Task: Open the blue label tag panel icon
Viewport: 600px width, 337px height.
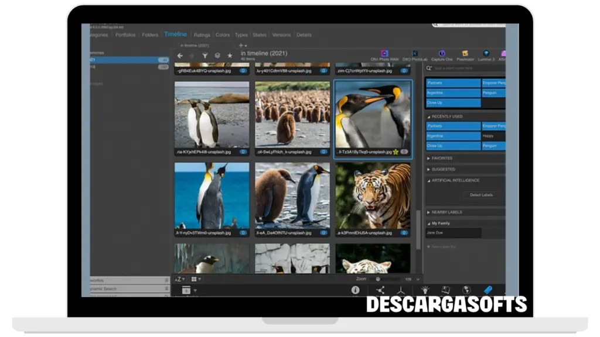Action: coord(487,290)
